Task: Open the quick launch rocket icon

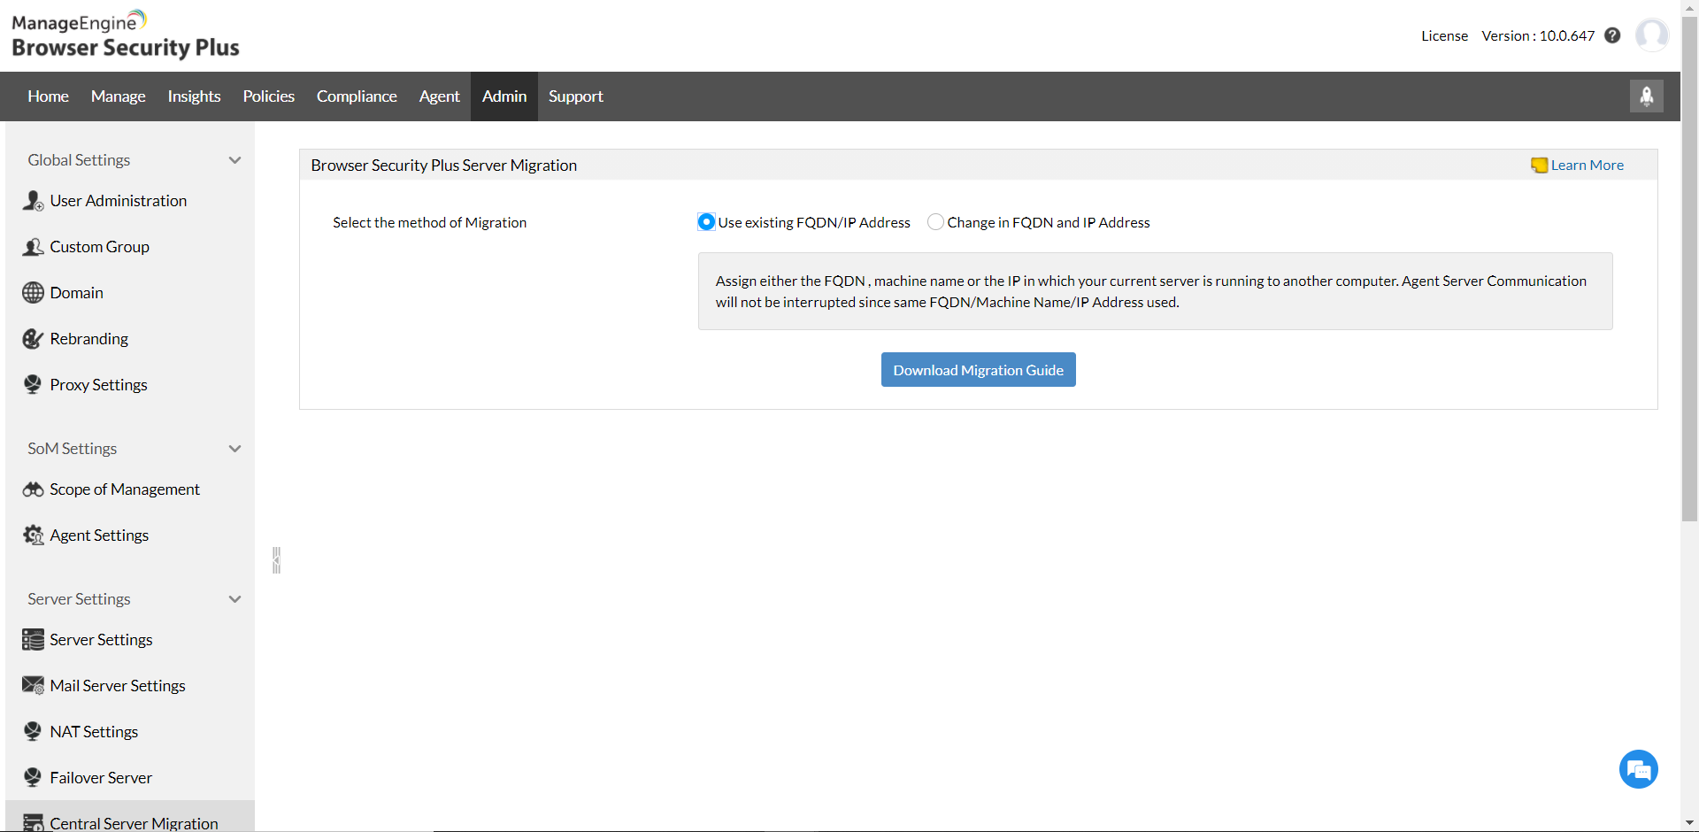Action: coord(1647,96)
